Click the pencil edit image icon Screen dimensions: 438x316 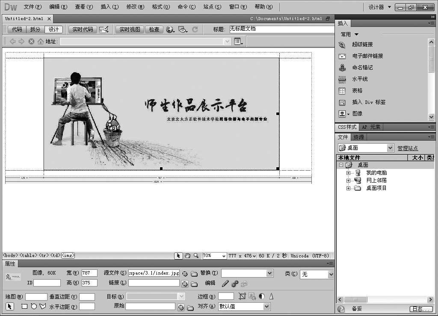(x=225, y=284)
